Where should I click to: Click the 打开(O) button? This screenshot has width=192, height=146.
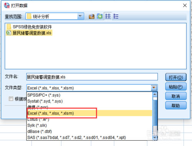coord(176,77)
